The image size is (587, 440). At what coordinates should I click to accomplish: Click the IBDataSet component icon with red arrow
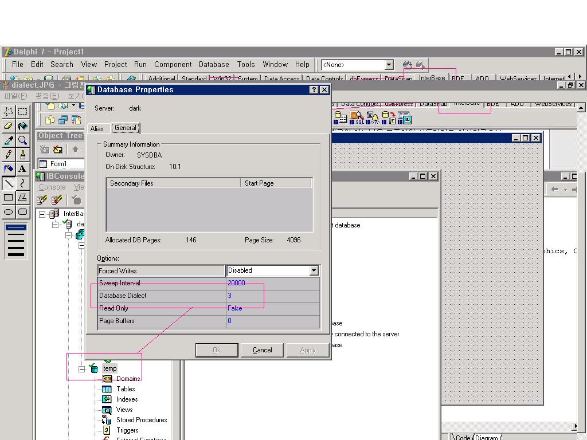point(388,118)
